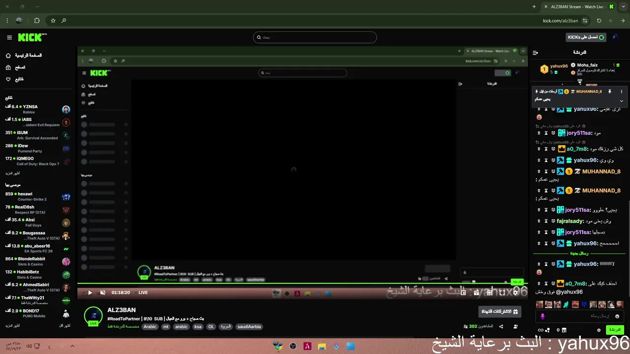Go to the home page sidebar item
This screenshot has height=354, width=630.
25,56
